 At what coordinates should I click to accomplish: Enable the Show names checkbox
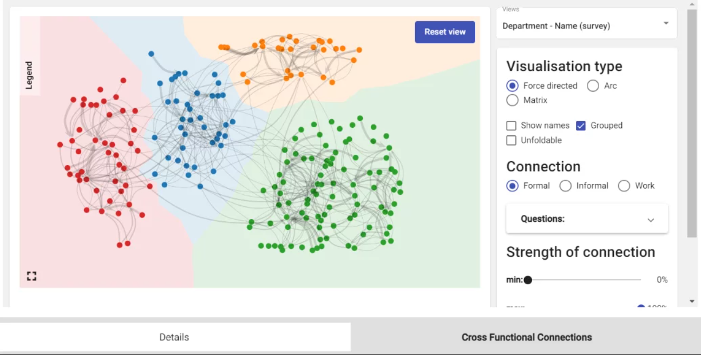pyautogui.click(x=511, y=125)
